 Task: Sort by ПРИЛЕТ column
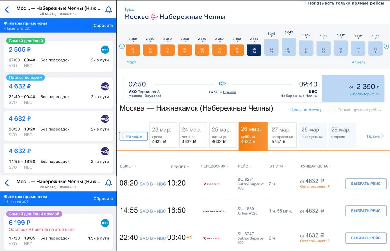[x=180, y=167]
